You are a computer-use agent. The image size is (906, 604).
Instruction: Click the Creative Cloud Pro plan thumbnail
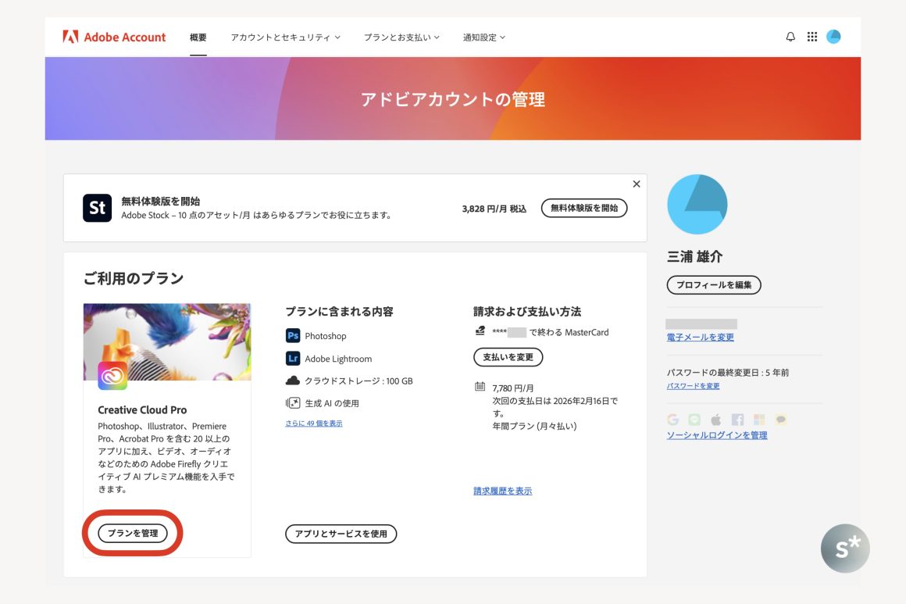[167, 342]
